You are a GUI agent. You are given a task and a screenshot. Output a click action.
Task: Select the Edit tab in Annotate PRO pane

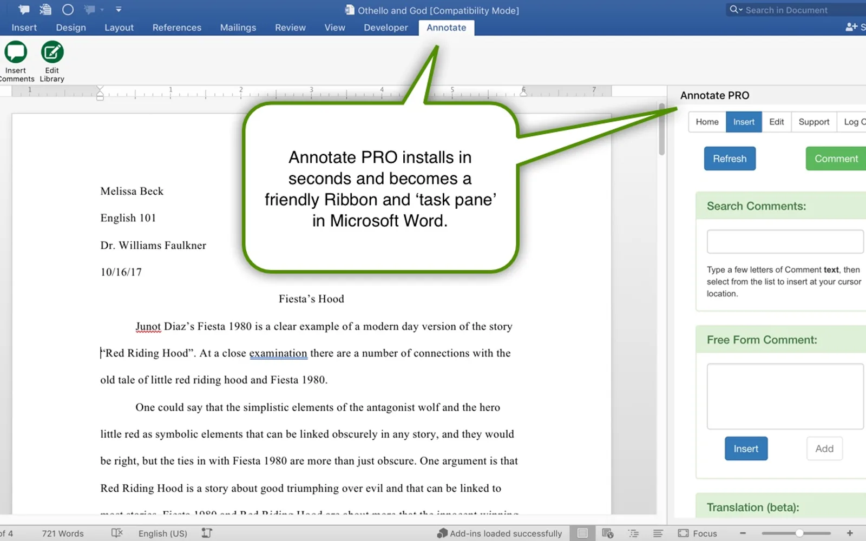tap(777, 122)
